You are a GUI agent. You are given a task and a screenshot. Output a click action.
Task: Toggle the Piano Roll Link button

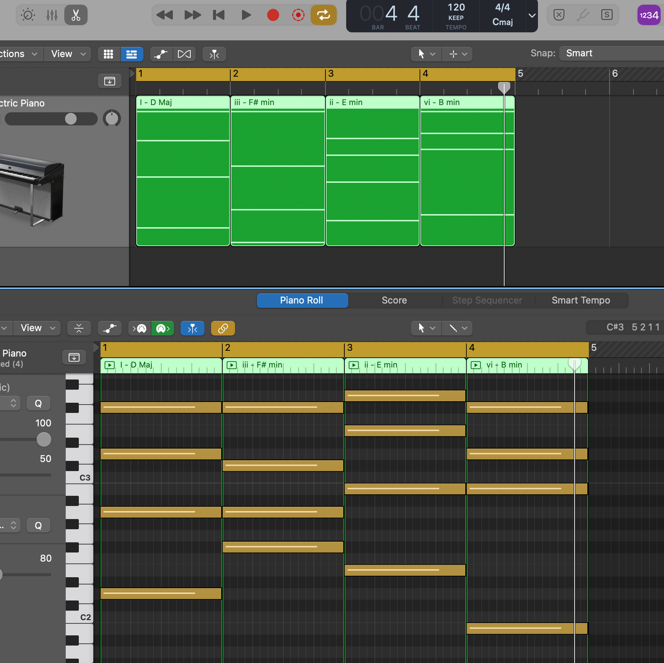[223, 328]
